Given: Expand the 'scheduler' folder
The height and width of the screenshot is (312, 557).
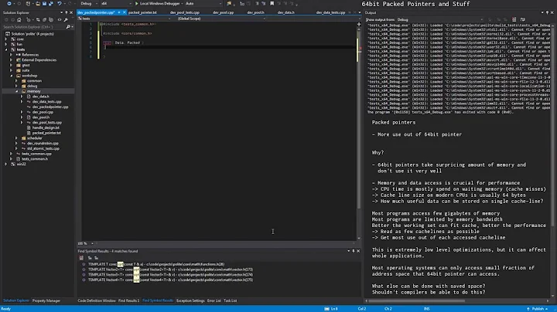Looking at the screenshot, I should 16,138.
